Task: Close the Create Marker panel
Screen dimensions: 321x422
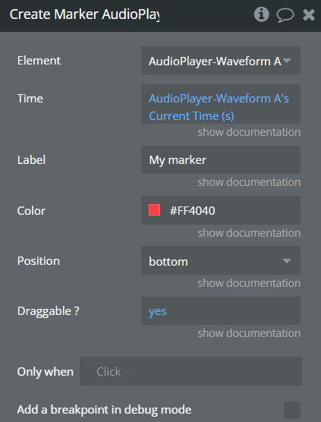Action: tap(309, 14)
